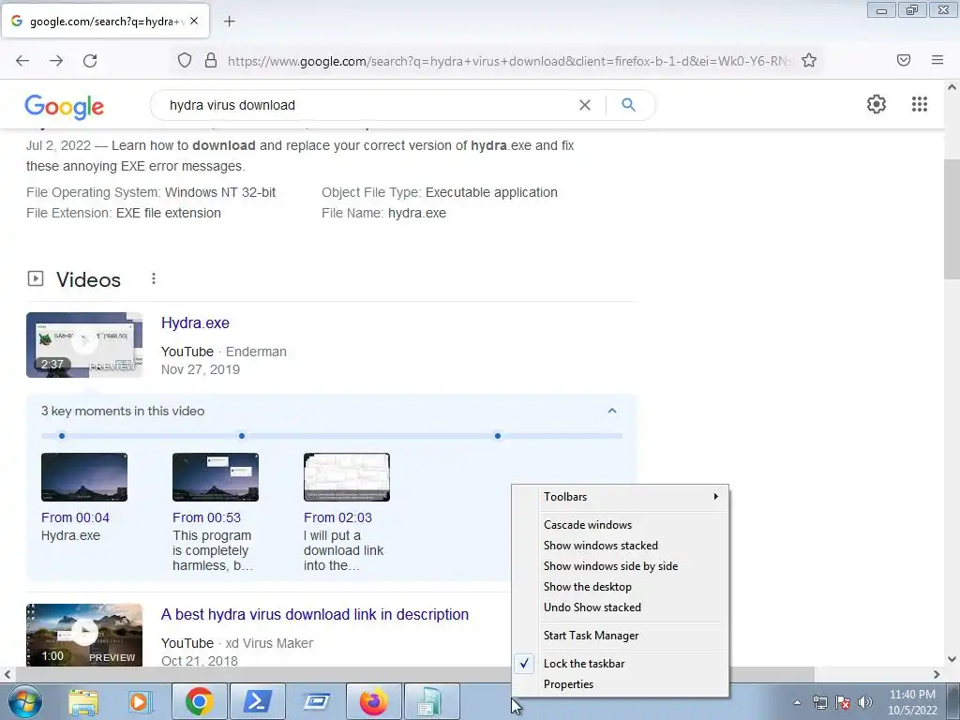Play the 2:37 Hydra.exe video thumbnail
This screenshot has width=960, height=720.
[x=84, y=345]
